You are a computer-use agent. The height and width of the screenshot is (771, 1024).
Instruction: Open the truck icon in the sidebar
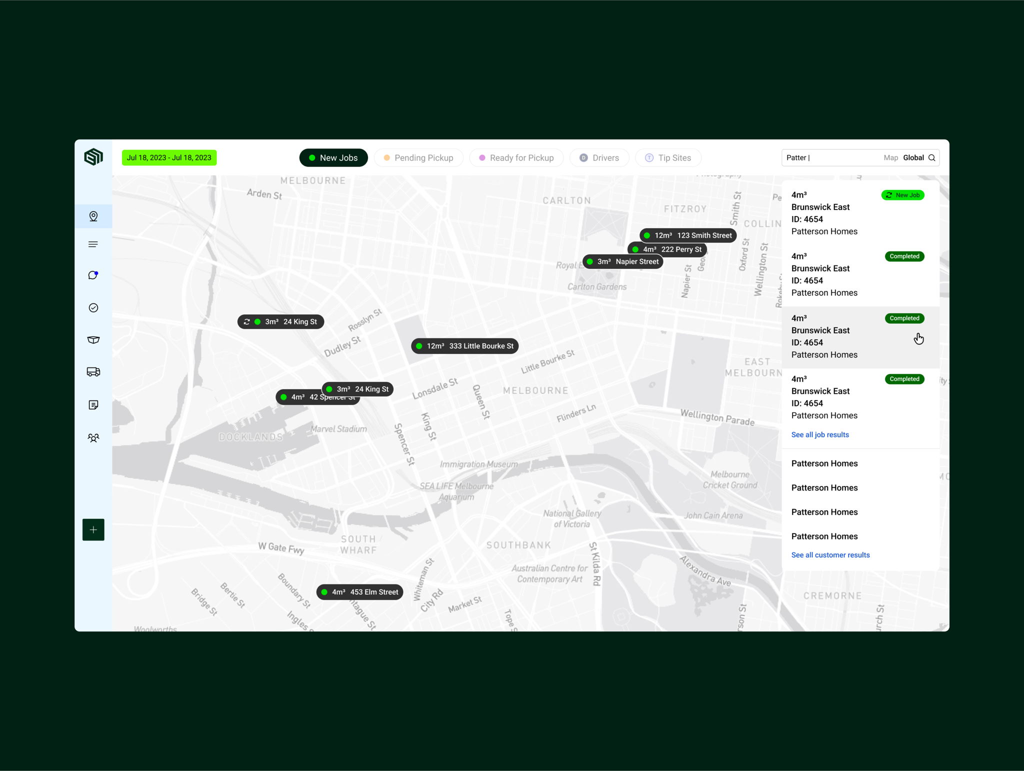pyautogui.click(x=93, y=372)
